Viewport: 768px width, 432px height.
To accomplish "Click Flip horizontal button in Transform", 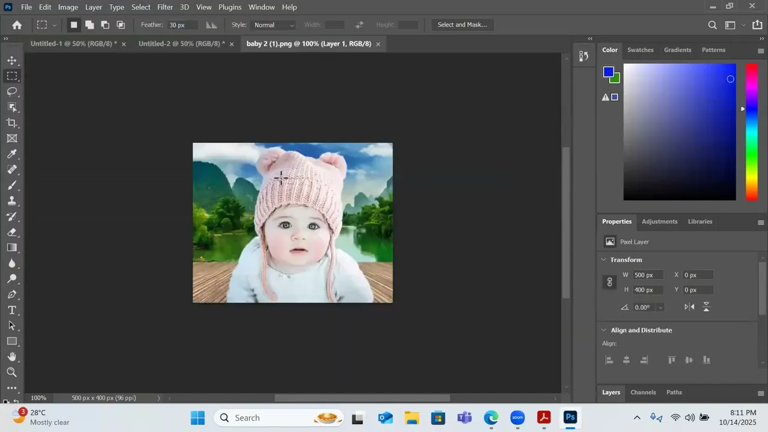I will point(689,307).
